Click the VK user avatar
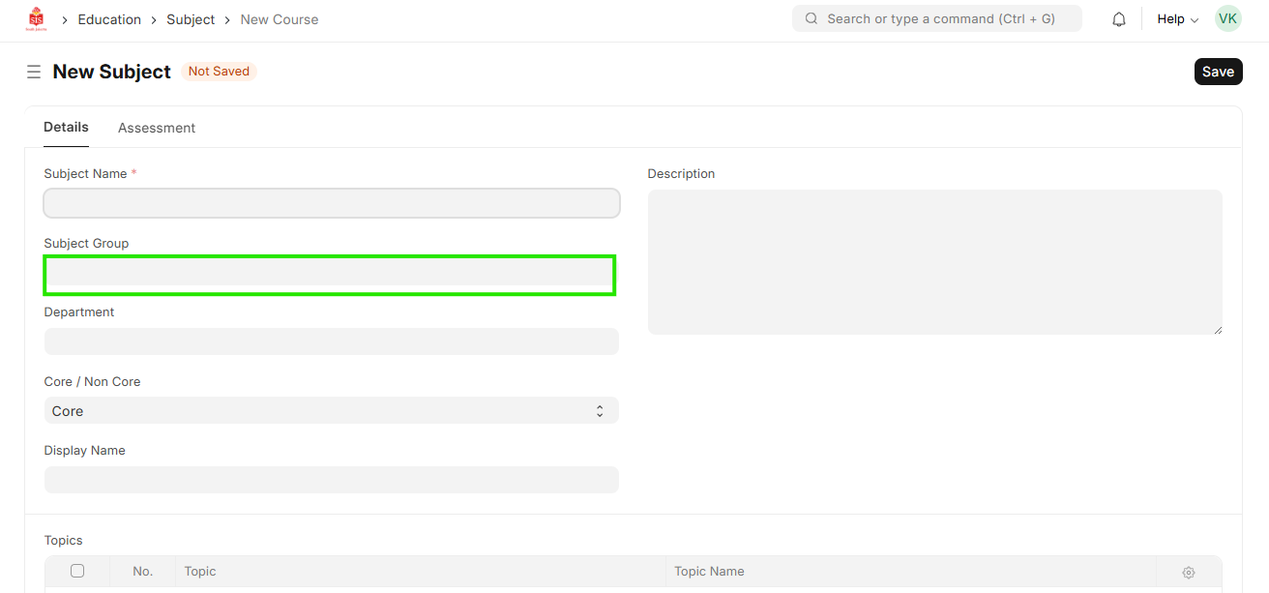 pos(1227,18)
